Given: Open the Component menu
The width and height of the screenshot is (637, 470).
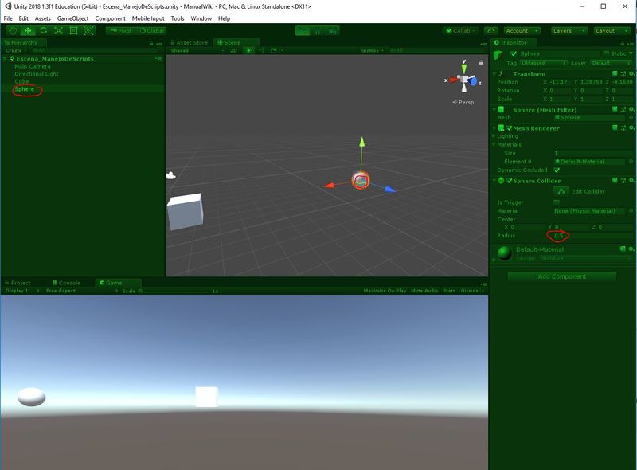Looking at the screenshot, I should pos(110,18).
